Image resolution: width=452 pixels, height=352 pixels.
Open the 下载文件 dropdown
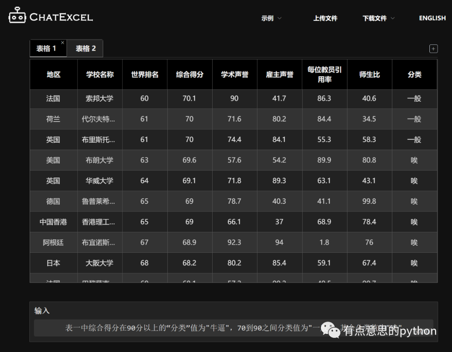pos(378,18)
